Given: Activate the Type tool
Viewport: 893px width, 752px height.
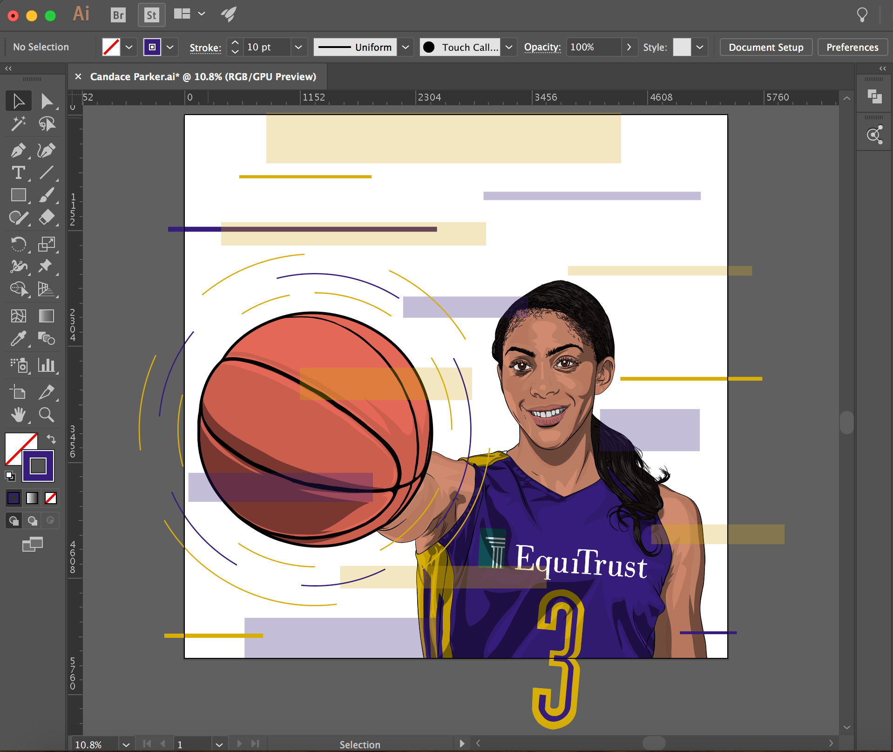Looking at the screenshot, I should [19, 173].
